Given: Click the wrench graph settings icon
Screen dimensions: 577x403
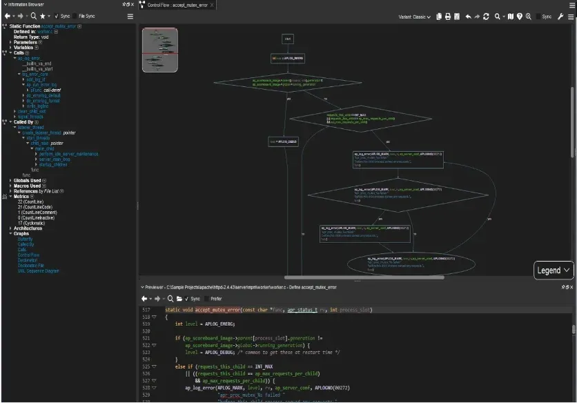Looking at the screenshot, I should 560,17.
